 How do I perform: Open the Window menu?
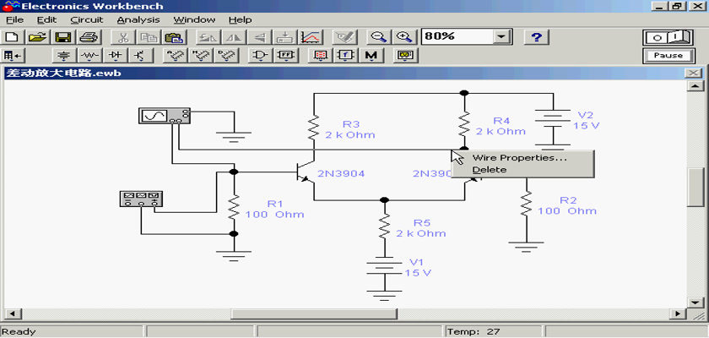click(194, 20)
